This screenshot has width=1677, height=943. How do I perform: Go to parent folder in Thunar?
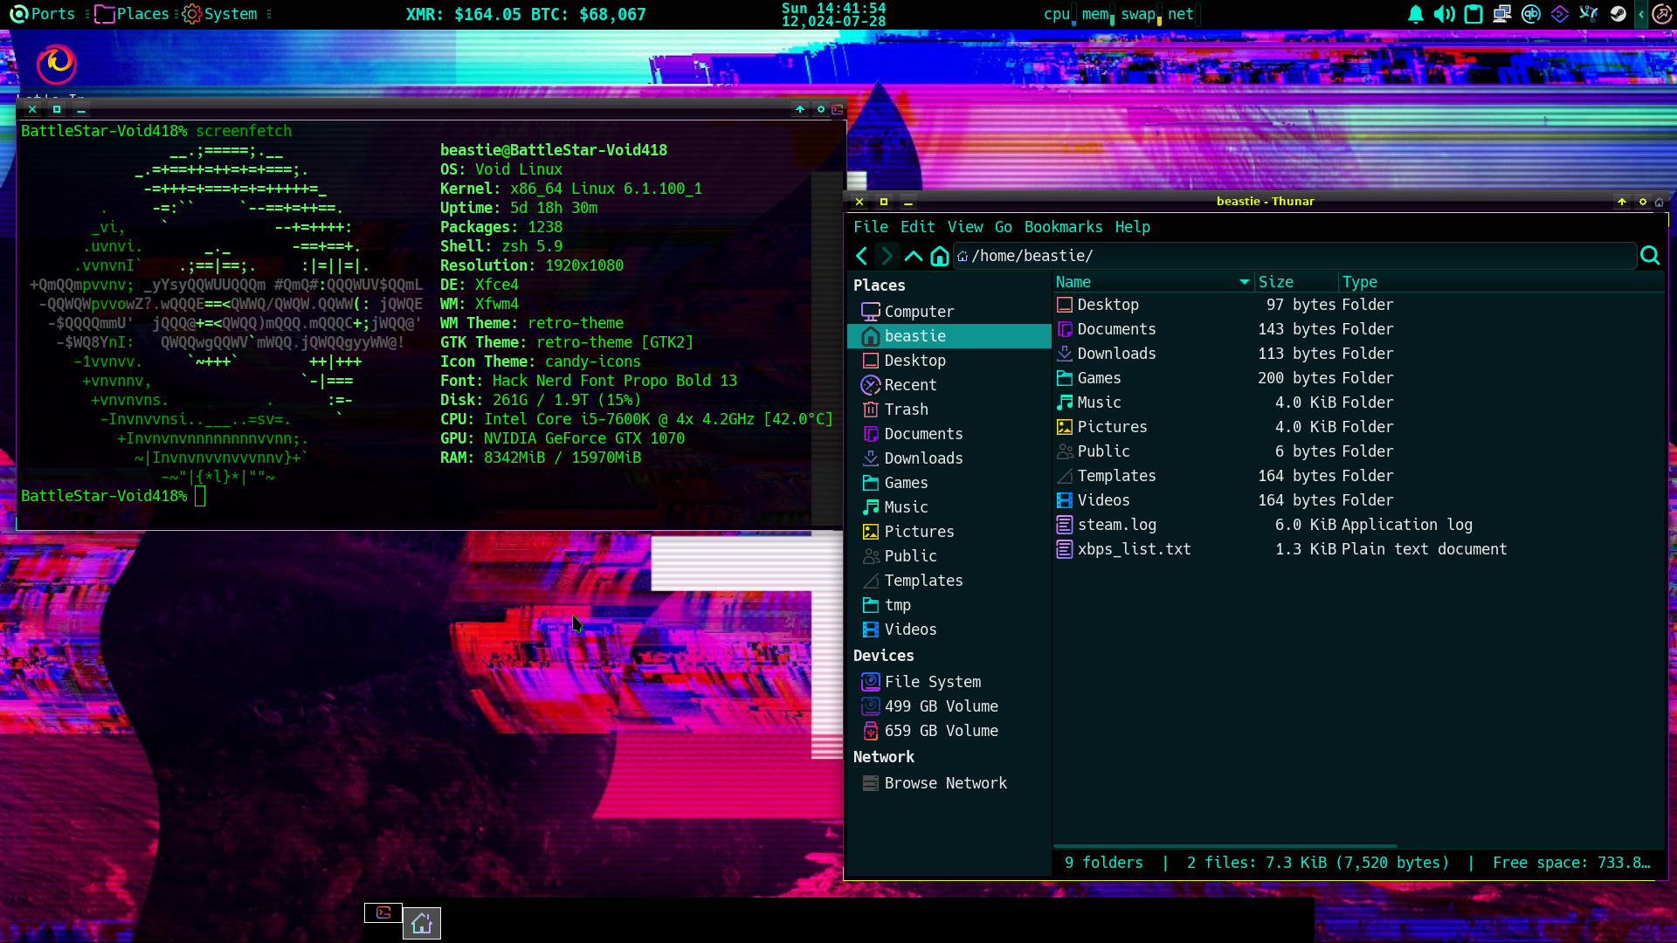pos(914,256)
